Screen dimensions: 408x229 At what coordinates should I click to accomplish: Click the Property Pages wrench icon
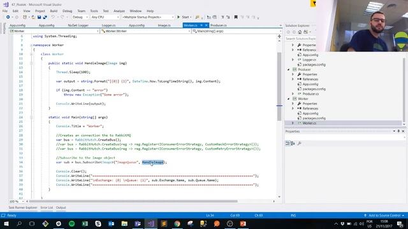[x=299, y=143]
